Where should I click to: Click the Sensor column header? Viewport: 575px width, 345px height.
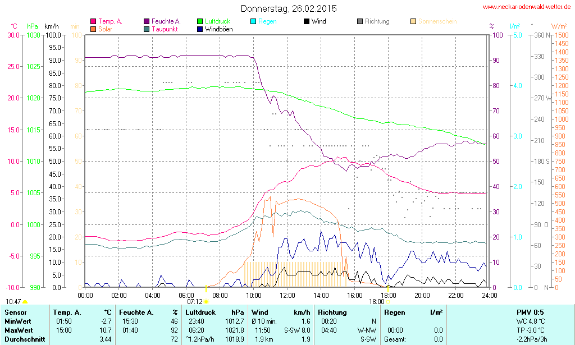(15, 312)
